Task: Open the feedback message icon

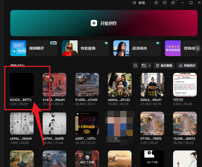Action: point(165,3)
